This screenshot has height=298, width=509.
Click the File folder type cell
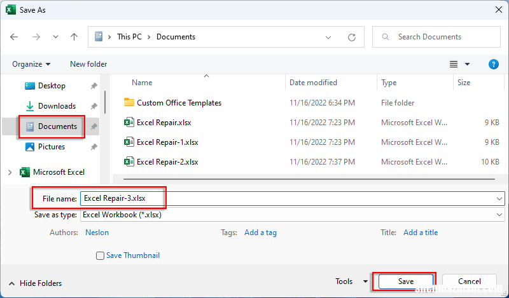(x=398, y=103)
